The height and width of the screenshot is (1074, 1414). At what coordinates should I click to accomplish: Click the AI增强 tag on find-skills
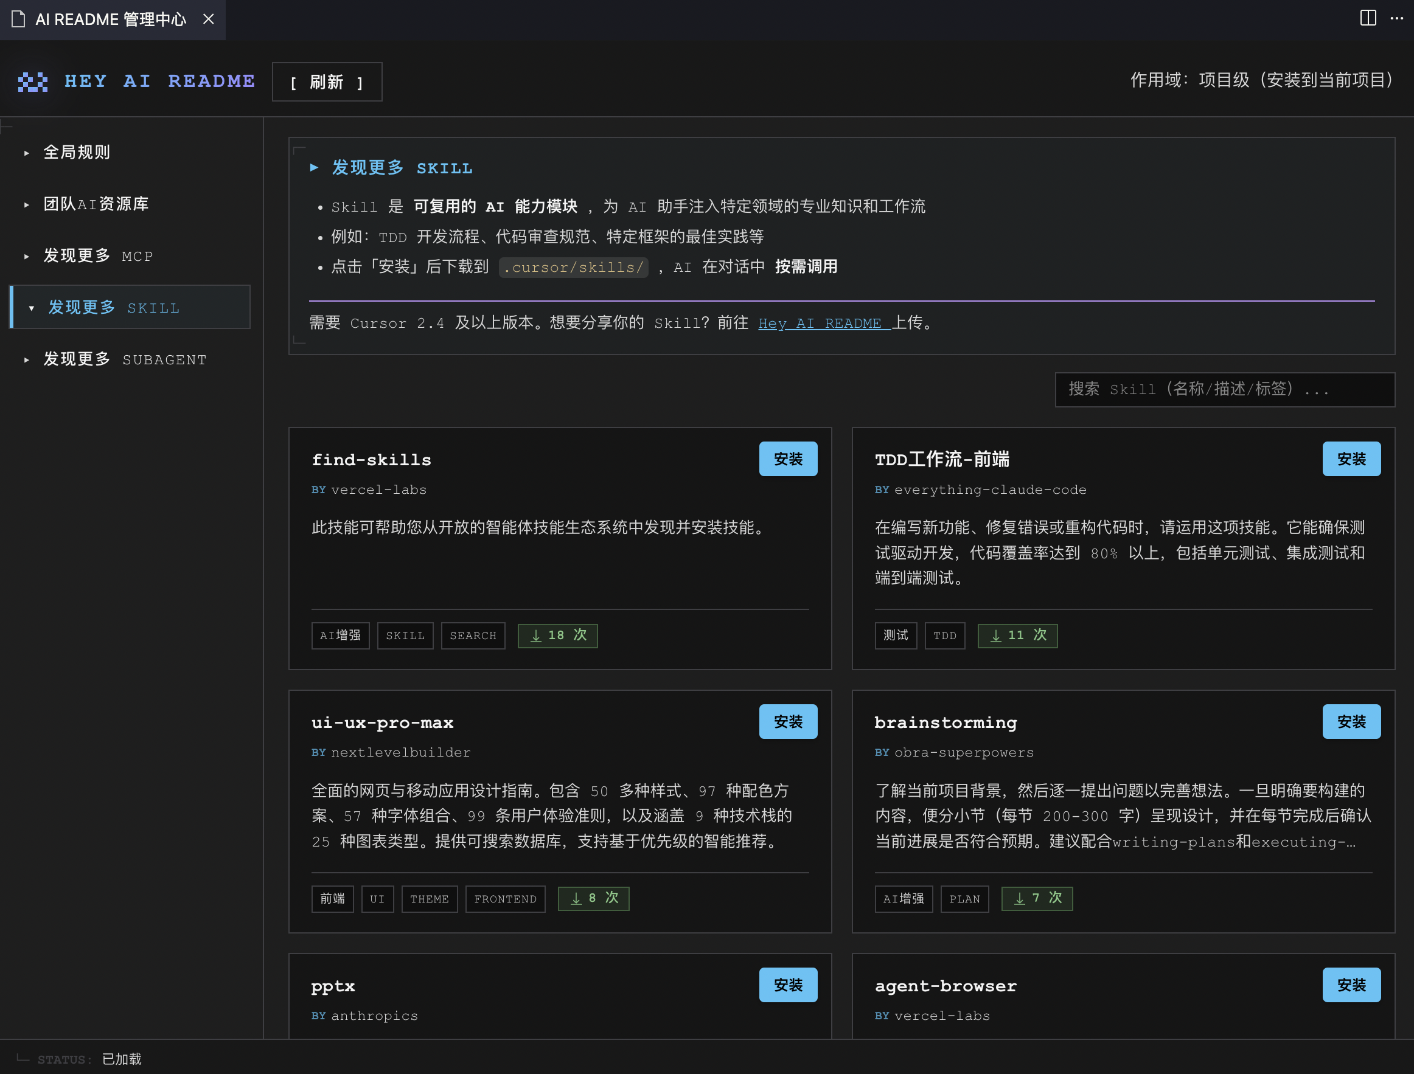point(340,636)
